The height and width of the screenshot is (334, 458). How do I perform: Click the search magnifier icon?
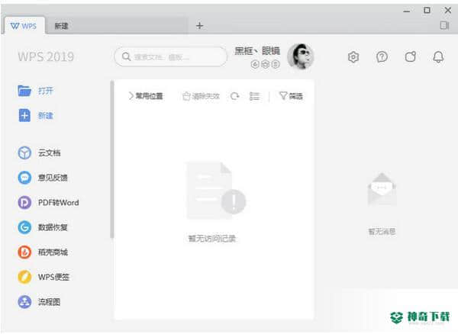126,56
